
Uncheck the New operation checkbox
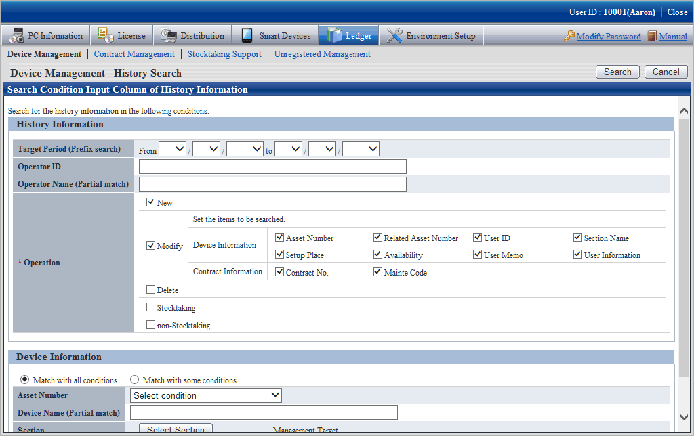[150, 202]
